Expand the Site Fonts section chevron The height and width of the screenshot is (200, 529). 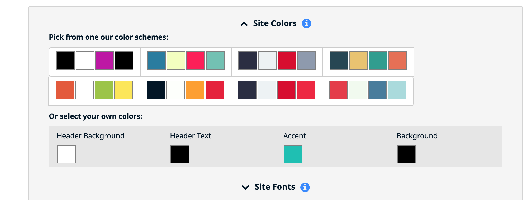[x=245, y=187]
